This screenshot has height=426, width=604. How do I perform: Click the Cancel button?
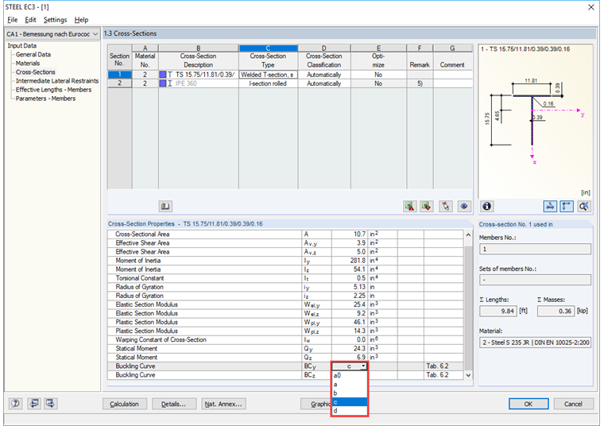[x=573, y=404]
